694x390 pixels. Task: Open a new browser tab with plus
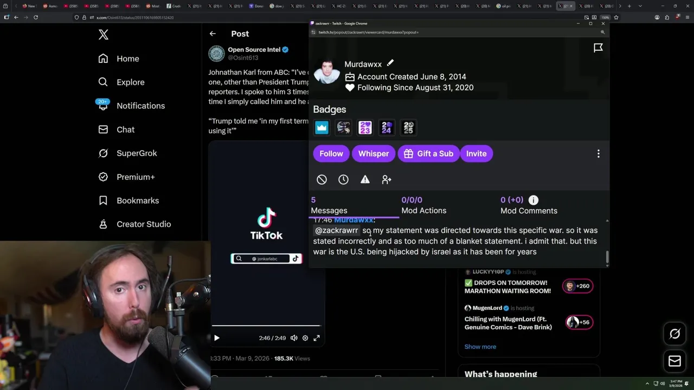coord(629,6)
